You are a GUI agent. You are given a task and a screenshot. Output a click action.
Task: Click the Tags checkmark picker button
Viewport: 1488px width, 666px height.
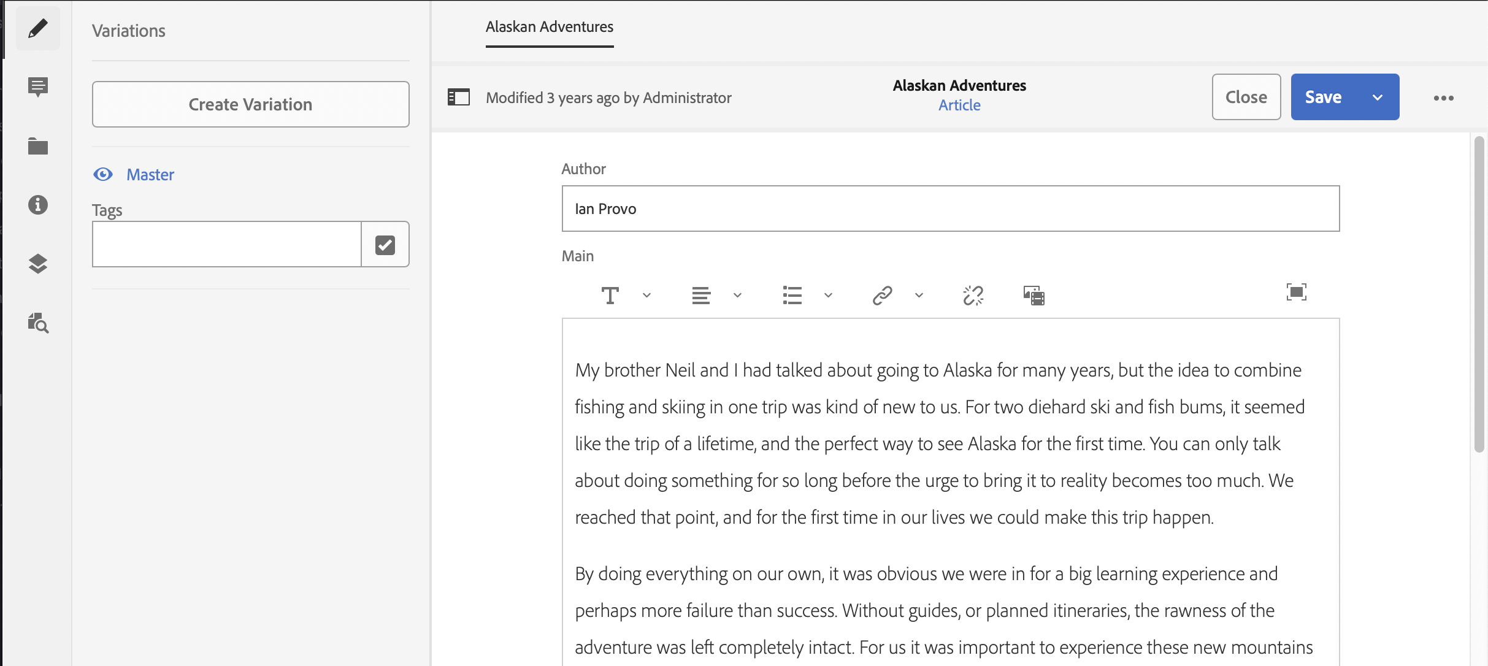pyautogui.click(x=385, y=245)
